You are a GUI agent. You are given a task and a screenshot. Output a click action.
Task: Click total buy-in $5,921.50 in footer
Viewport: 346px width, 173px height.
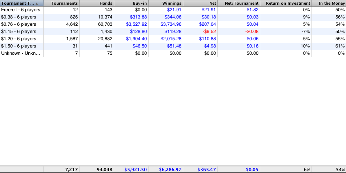pyautogui.click(x=136, y=169)
